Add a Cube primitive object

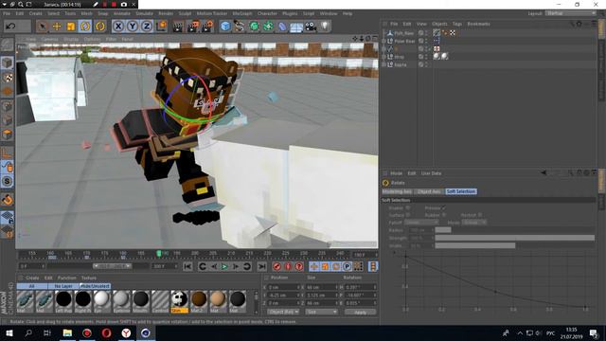tap(225, 27)
